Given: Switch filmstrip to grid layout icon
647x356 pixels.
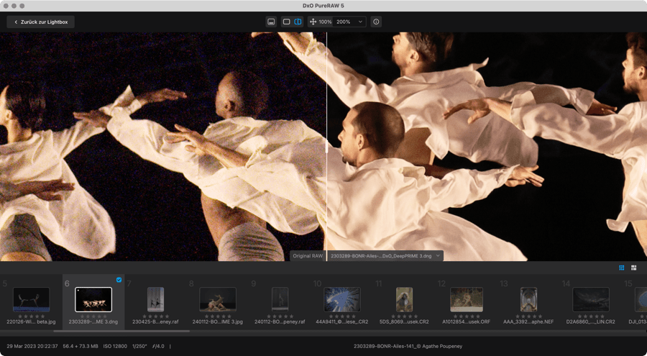Looking at the screenshot, I should click(x=621, y=268).
